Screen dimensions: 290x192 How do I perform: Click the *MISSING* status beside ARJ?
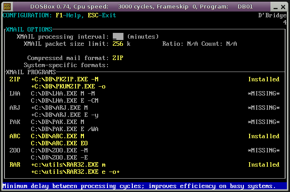click(x=263, y=108)
